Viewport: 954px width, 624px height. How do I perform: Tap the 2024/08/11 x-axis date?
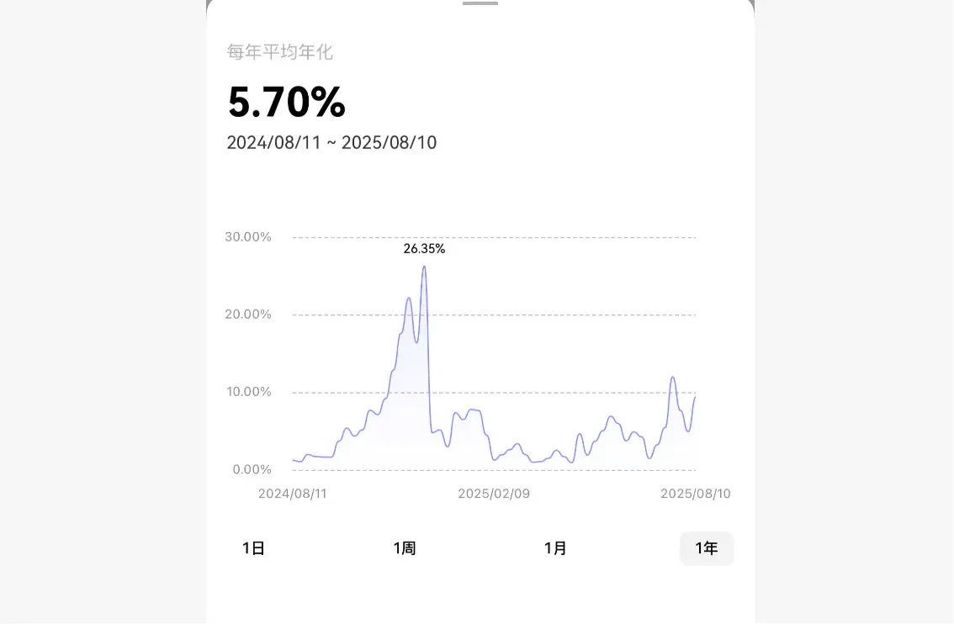click(x=294, y=494)
